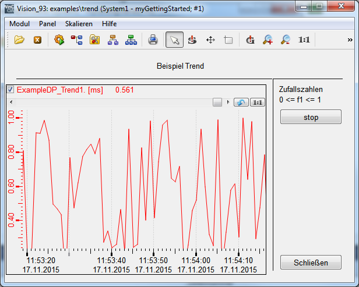Click the trend scrollbar right arrow
This screenshot has width=359, height=287.
pos(228,102)
